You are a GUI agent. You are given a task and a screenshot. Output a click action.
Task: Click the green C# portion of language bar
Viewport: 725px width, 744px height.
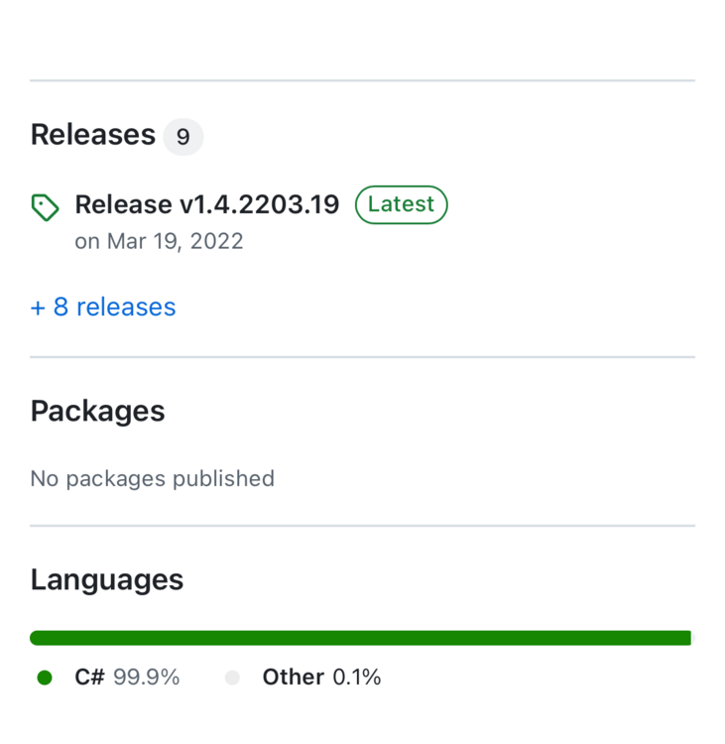coord(357,638)
